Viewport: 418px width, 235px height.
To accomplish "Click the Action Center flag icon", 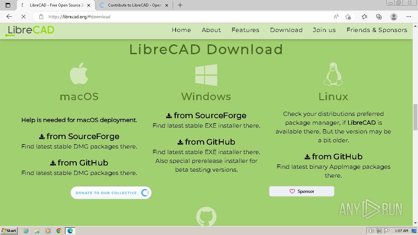I will coord(387,231).
